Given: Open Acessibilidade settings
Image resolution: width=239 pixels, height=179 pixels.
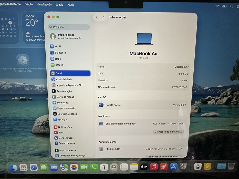Looking at the screenshot, I should [62, 79].
